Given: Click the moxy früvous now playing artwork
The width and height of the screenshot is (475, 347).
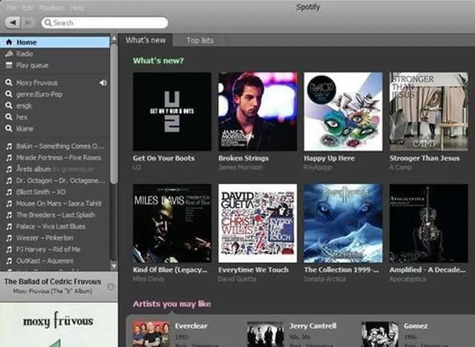Looking at the screenshot, I should (59, 325).
